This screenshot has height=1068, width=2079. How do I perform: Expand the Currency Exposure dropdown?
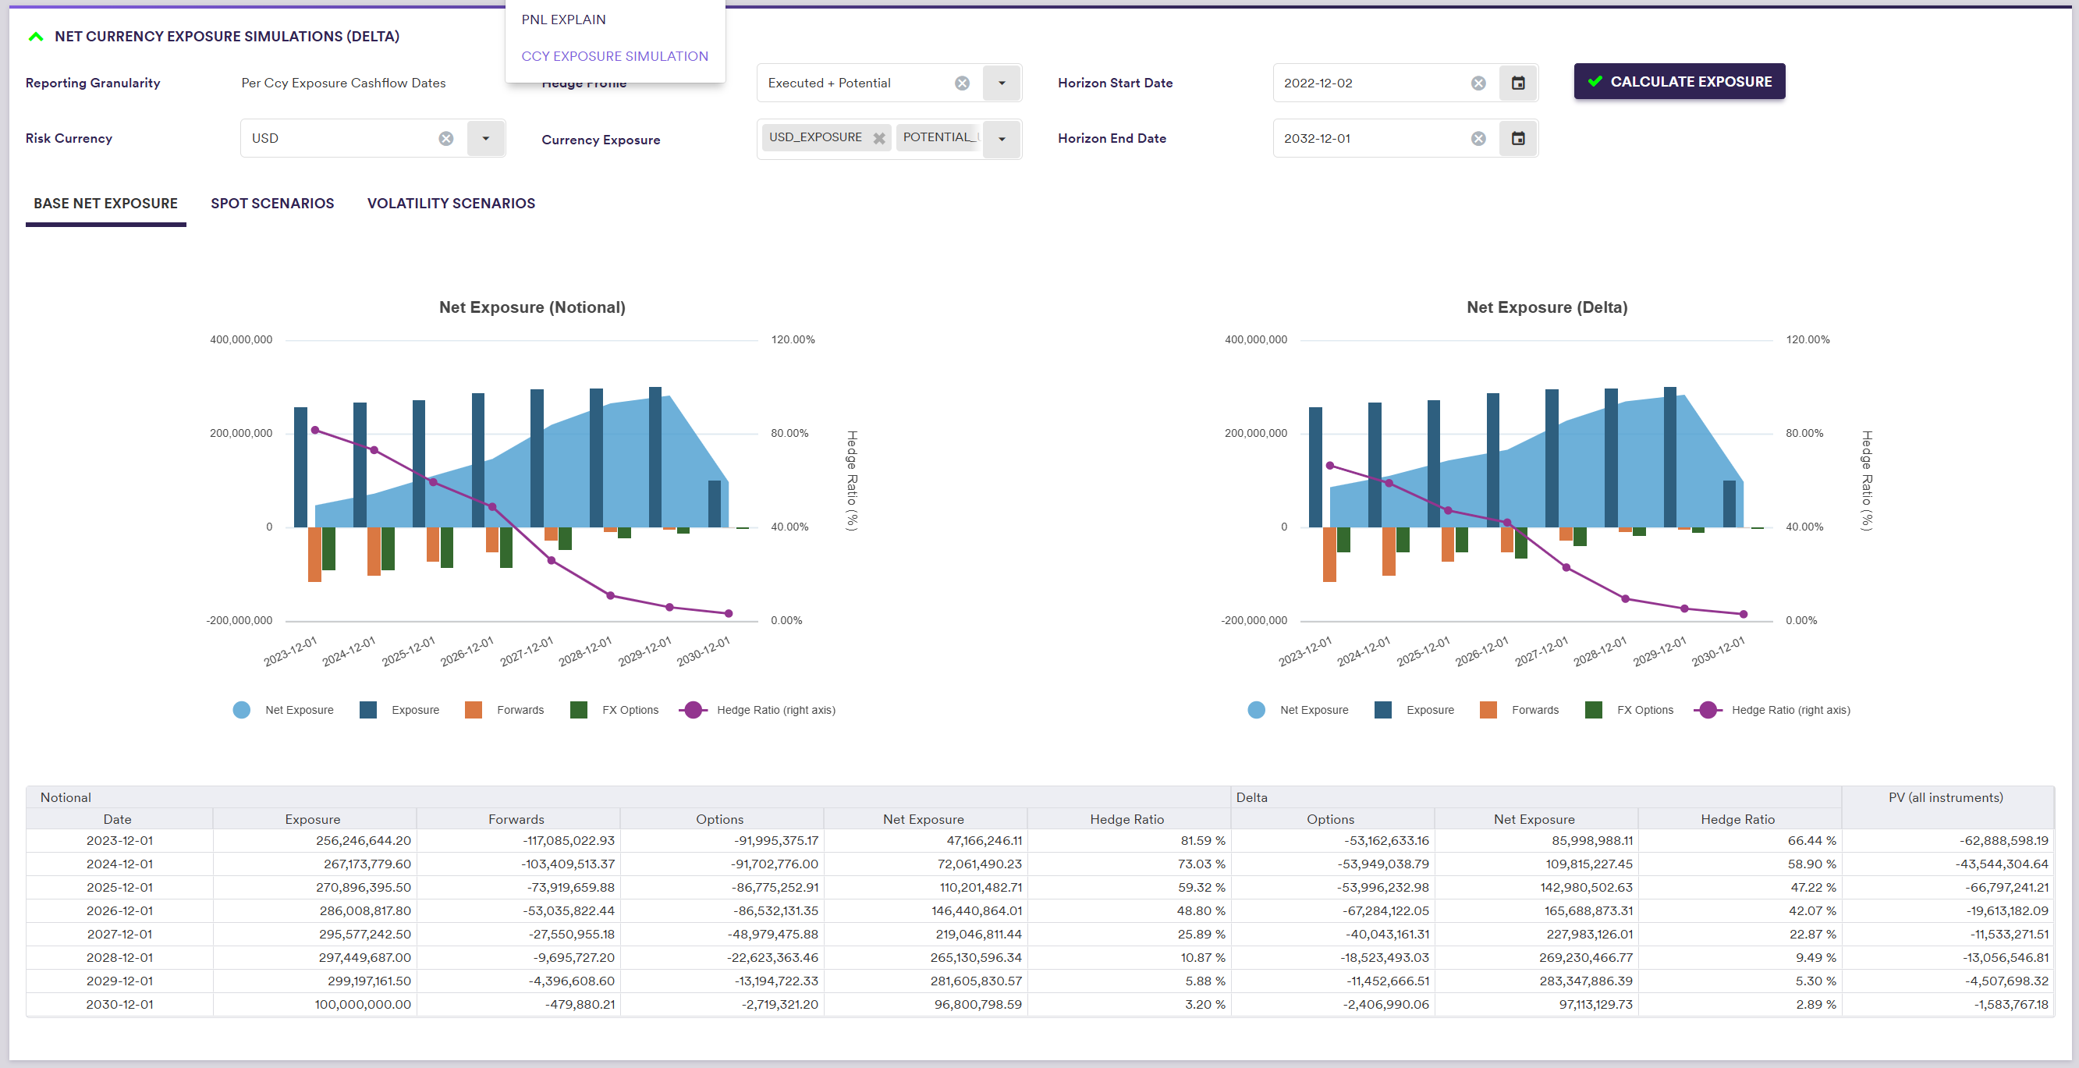1002,139
